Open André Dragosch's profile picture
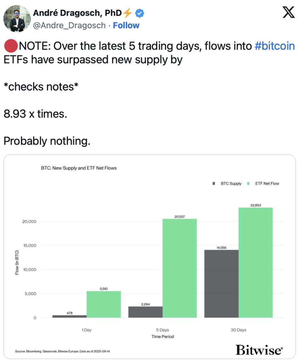 (17, 18)
